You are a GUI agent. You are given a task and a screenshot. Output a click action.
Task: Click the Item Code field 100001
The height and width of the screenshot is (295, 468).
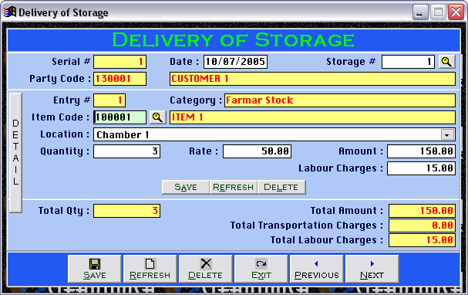click(120, 117)
